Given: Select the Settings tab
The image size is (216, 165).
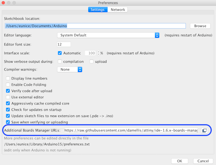Looking at the screenshot, I should coord(98,10).
